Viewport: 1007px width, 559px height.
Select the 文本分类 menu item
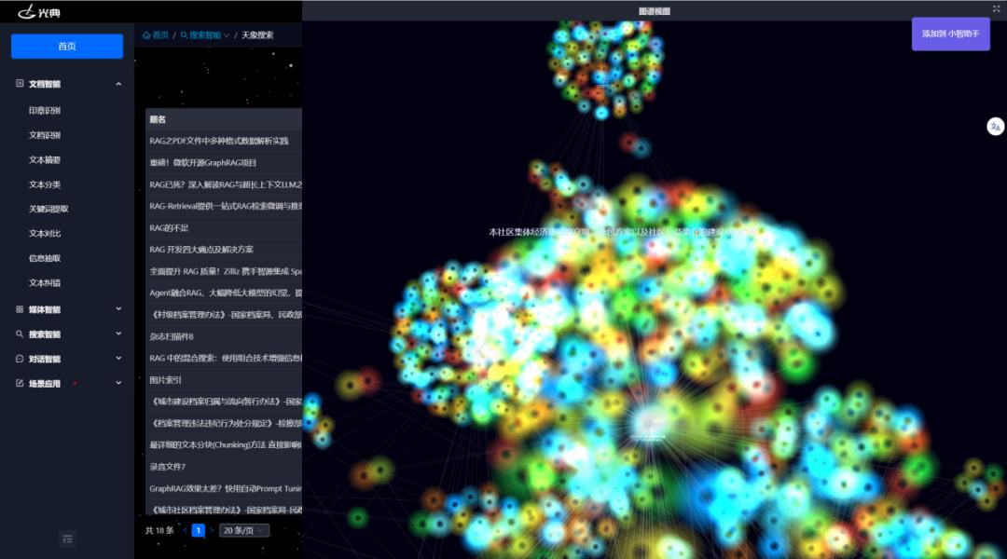45,184
